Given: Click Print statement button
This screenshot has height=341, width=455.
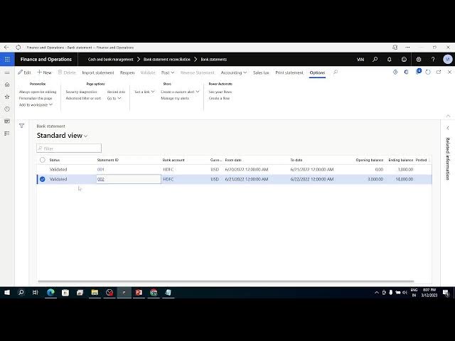Looking at the screenshot, I should (x=289, y=72).
